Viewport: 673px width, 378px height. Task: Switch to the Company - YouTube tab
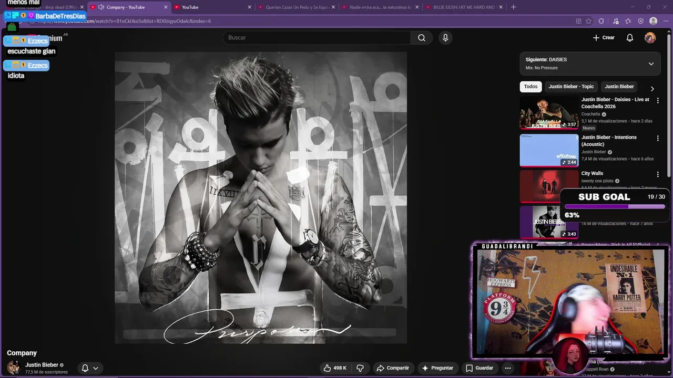point(129,7)
